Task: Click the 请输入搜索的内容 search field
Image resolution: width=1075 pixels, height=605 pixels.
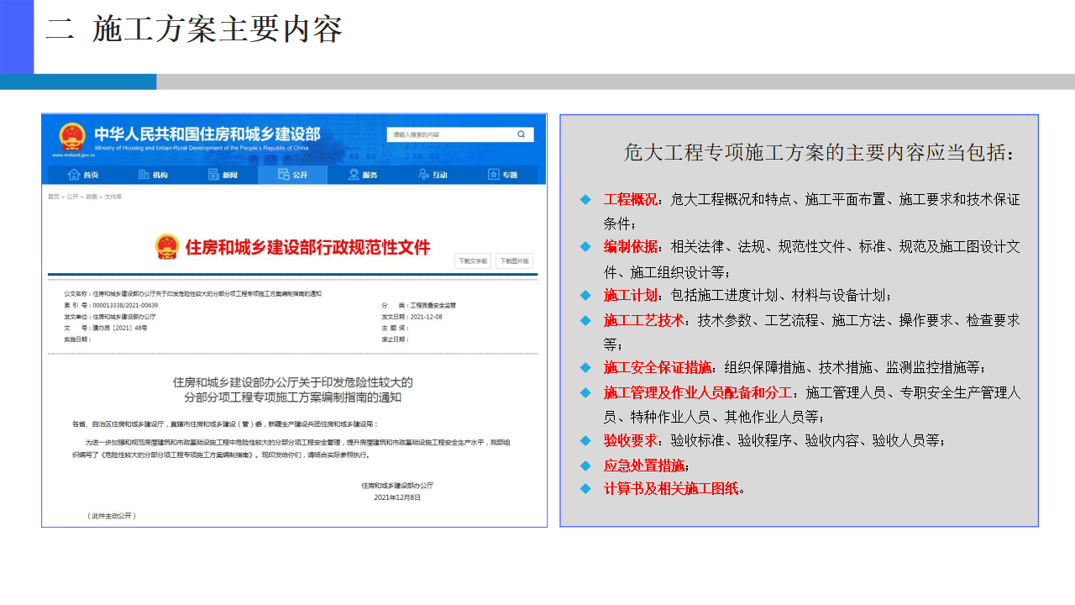Action: click(449, 134)
